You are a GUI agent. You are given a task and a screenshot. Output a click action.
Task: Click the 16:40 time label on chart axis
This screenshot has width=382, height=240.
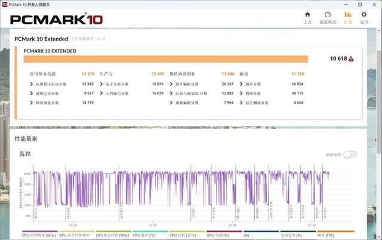click(x=232, y=225)
